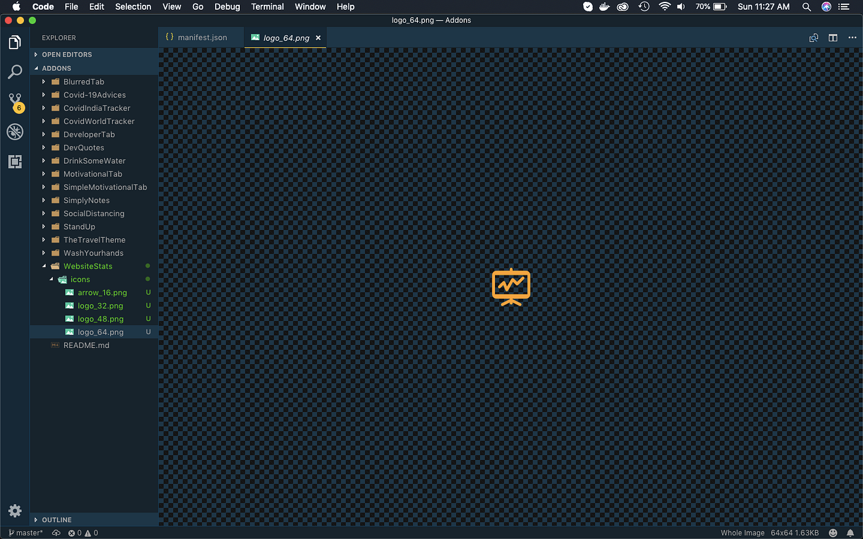Screen dimensions: 863x539
Task: Expand the Outline section
Action: [94, 520]
